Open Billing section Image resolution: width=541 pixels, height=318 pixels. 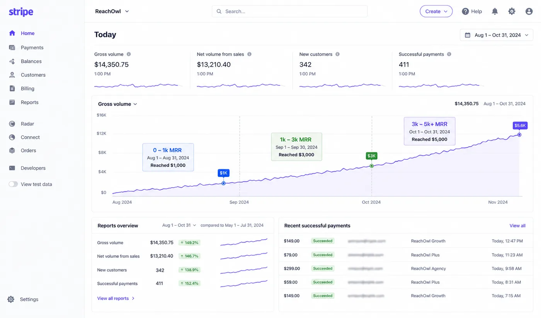pos(27,88)
